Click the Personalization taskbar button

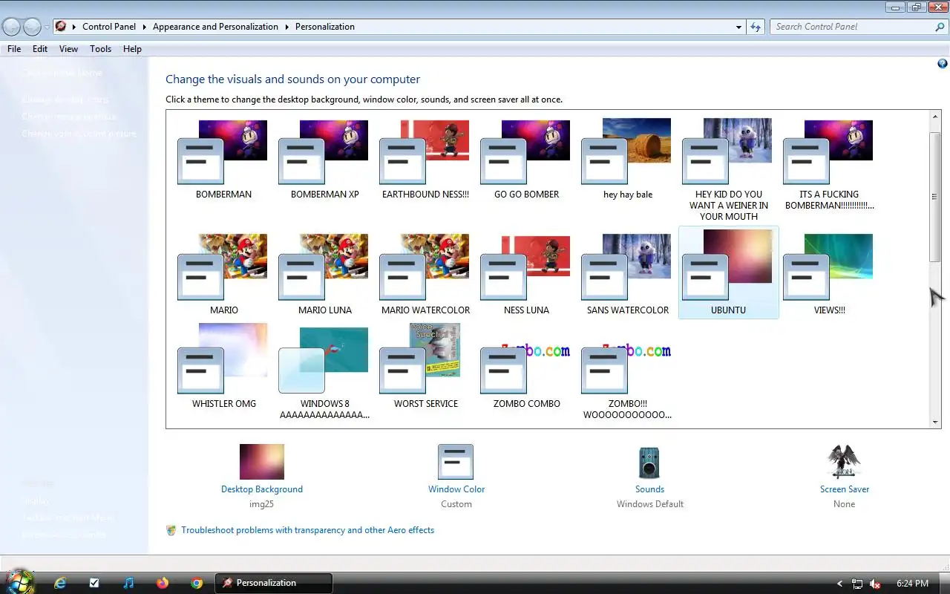pyautogui.click(x=274, y=583)
